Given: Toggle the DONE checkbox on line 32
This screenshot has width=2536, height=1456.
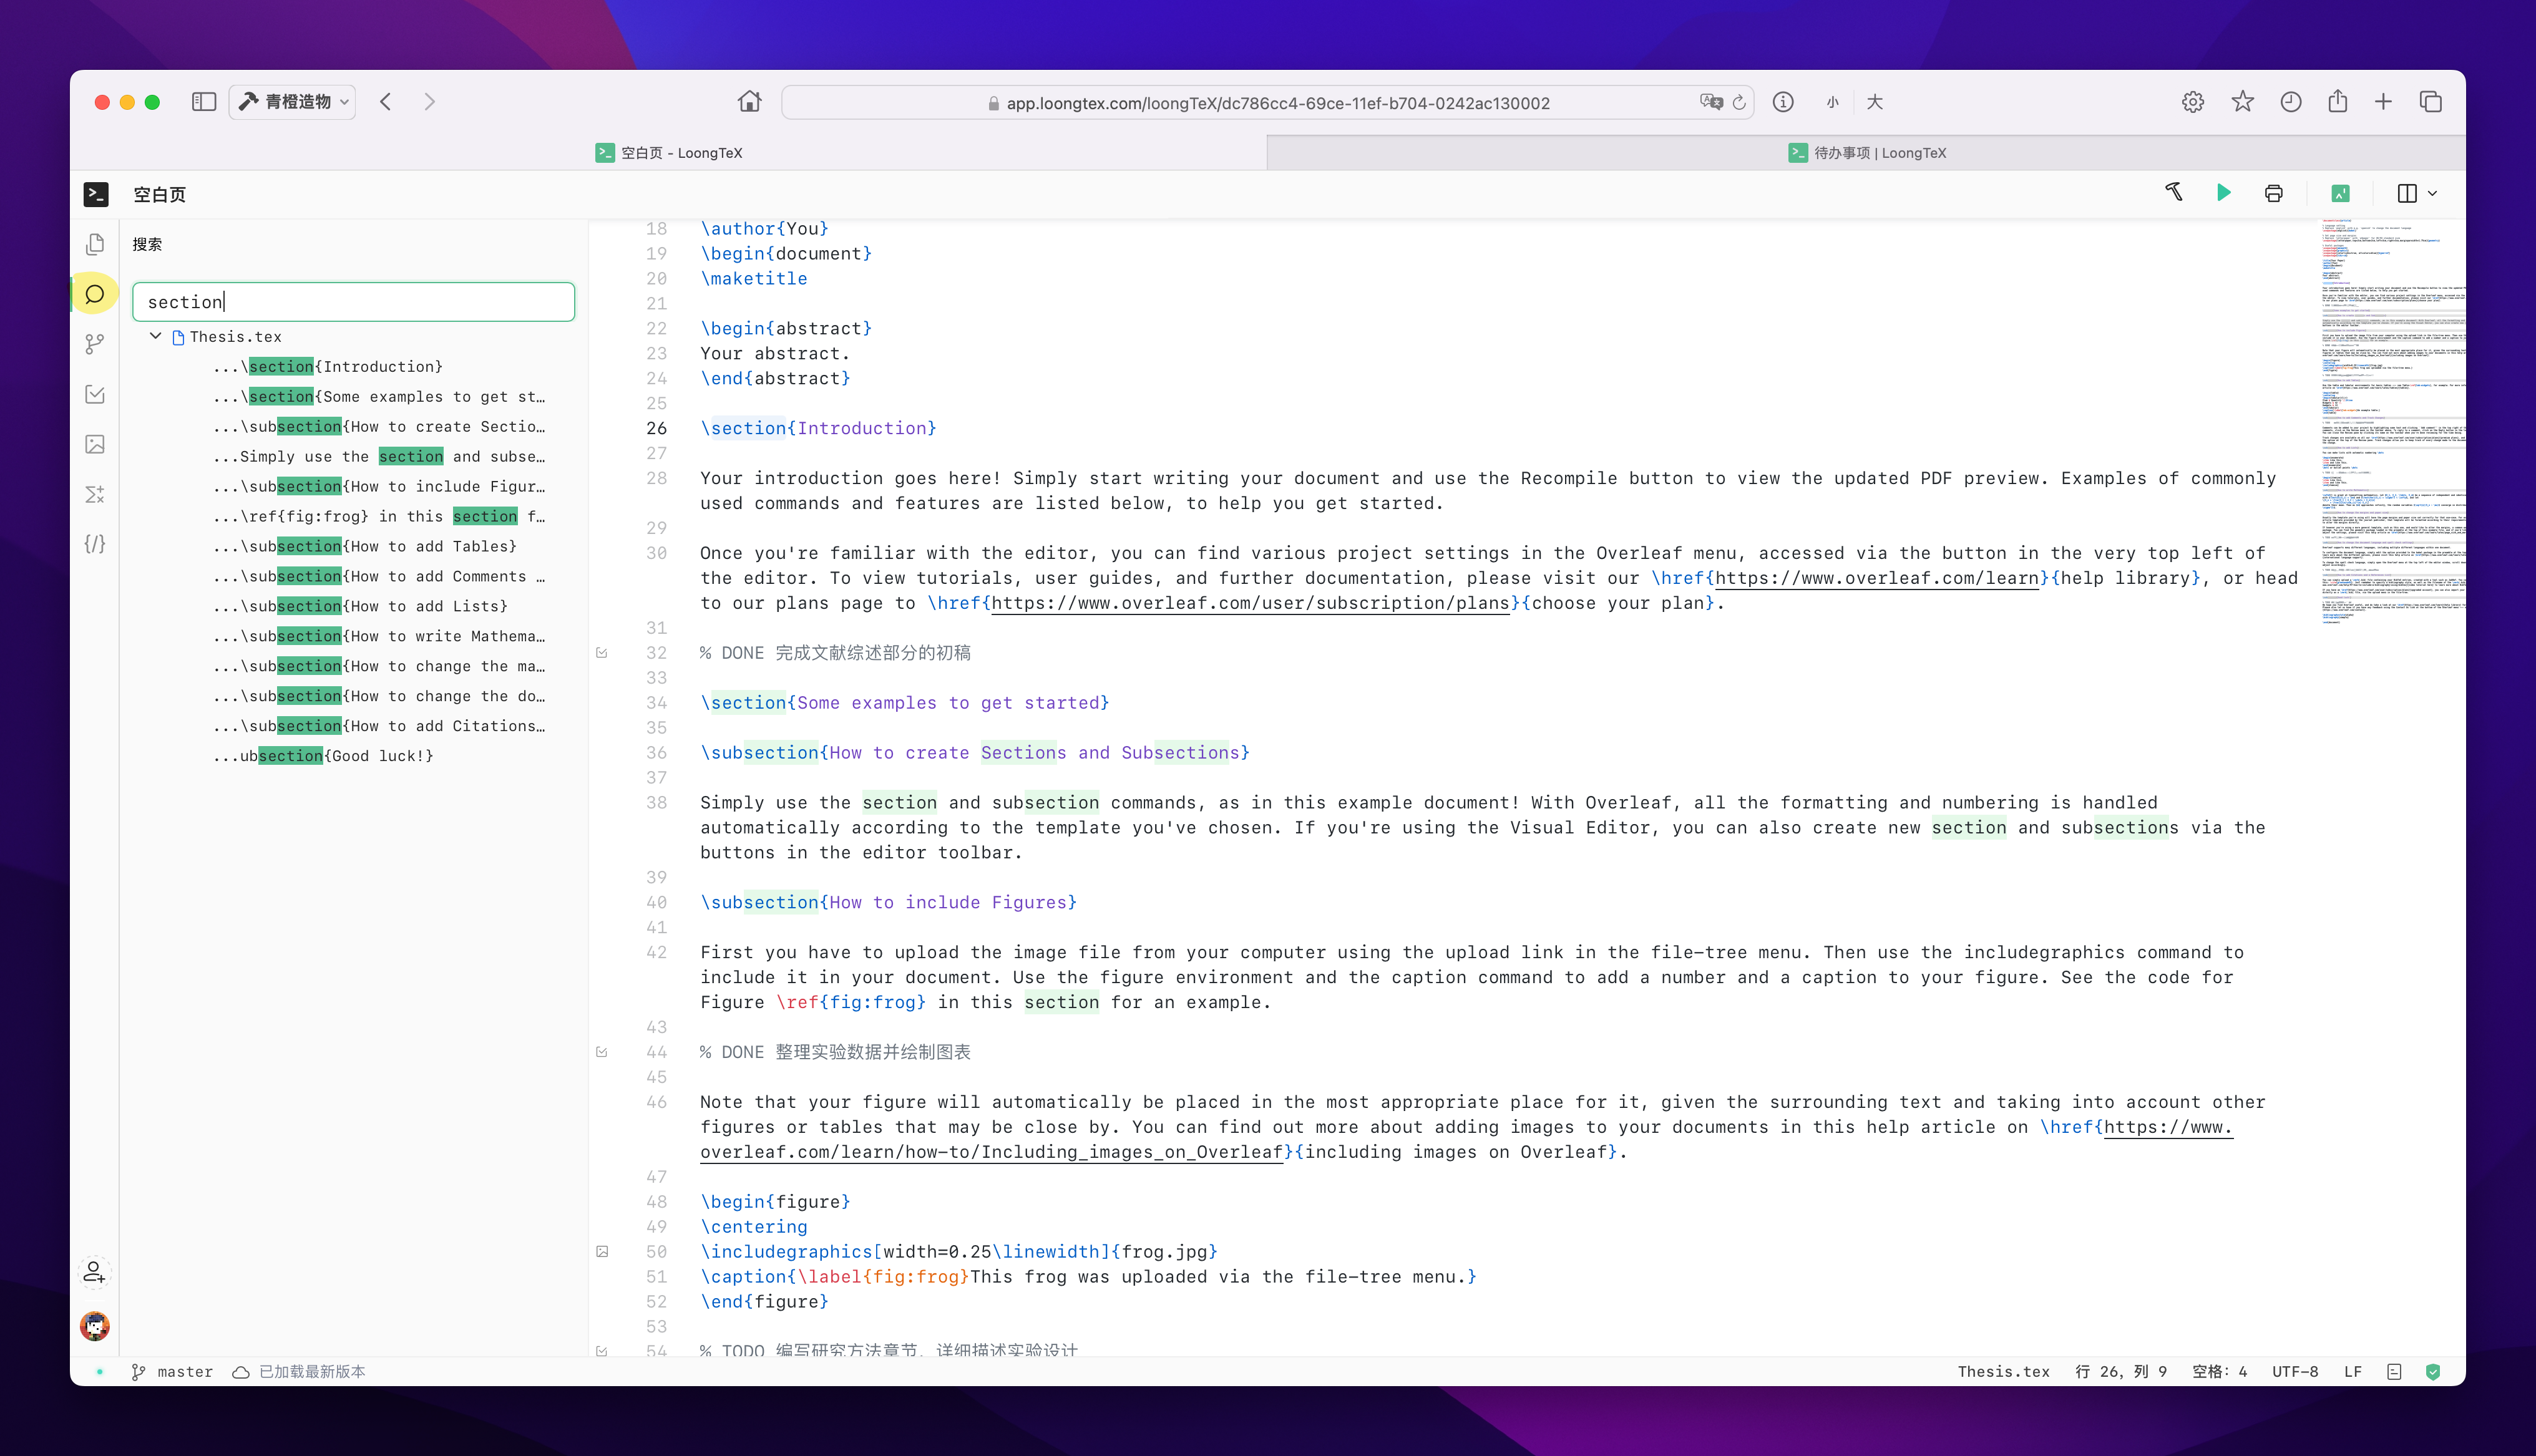Looking at the screenshot, I should 602,653.
